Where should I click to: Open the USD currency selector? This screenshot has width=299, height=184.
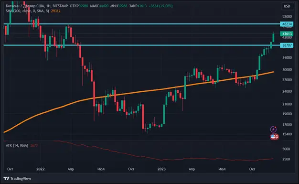coord(287,6)
